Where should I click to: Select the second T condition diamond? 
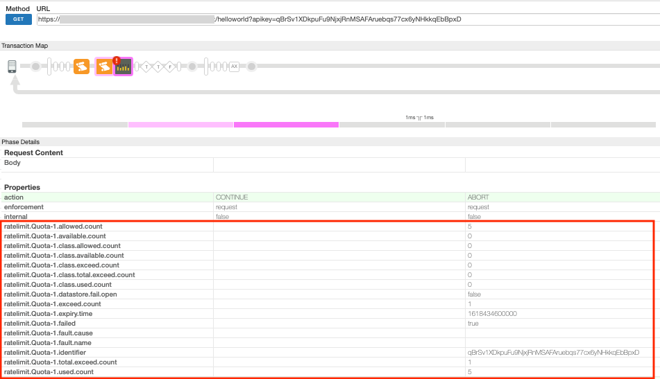[158, 67]
